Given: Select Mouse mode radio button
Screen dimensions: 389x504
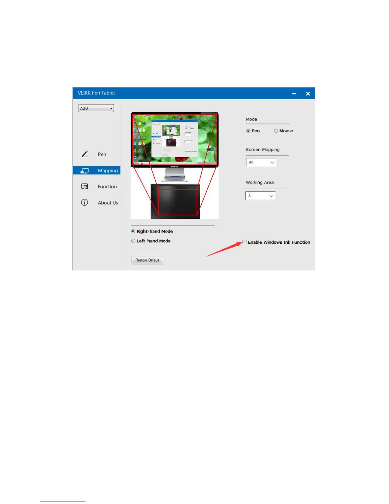Looking at the screenshot, I should click(276, 131).
